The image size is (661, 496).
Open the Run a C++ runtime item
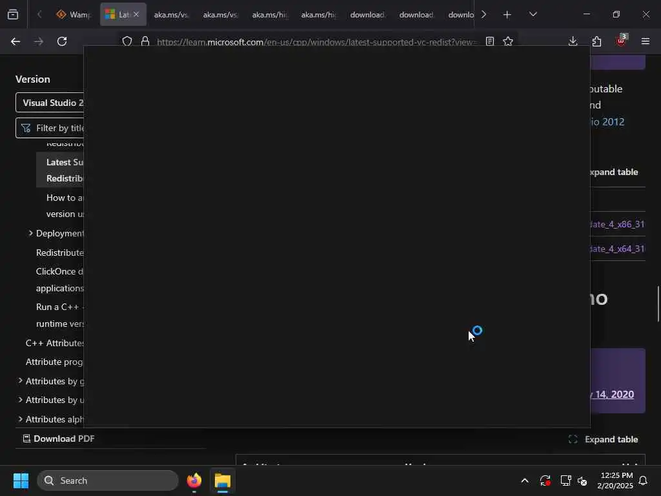coord(60,315)
